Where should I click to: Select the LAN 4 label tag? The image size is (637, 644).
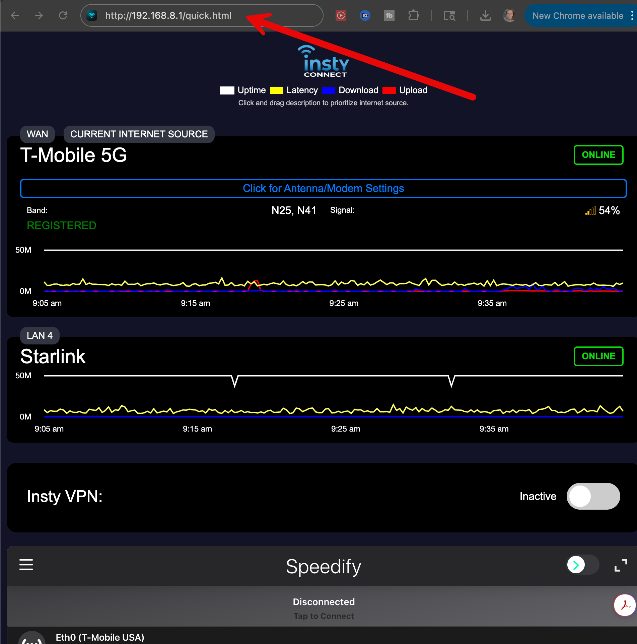tap(40, 335)
